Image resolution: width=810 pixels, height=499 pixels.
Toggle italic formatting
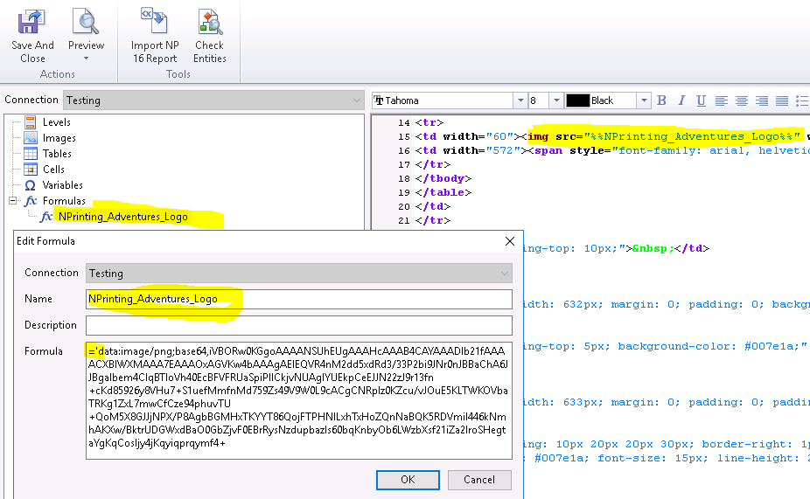click(x=681, y=100)
